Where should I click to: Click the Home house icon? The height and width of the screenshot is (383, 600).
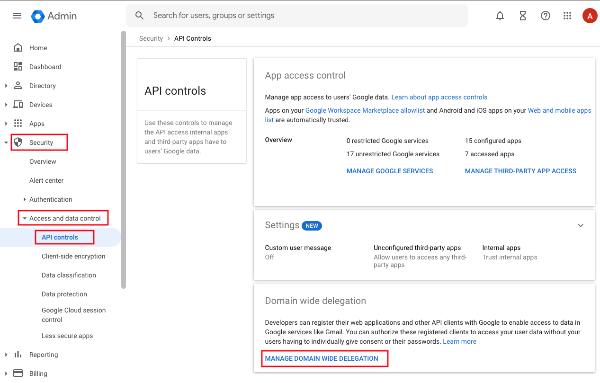18,48
